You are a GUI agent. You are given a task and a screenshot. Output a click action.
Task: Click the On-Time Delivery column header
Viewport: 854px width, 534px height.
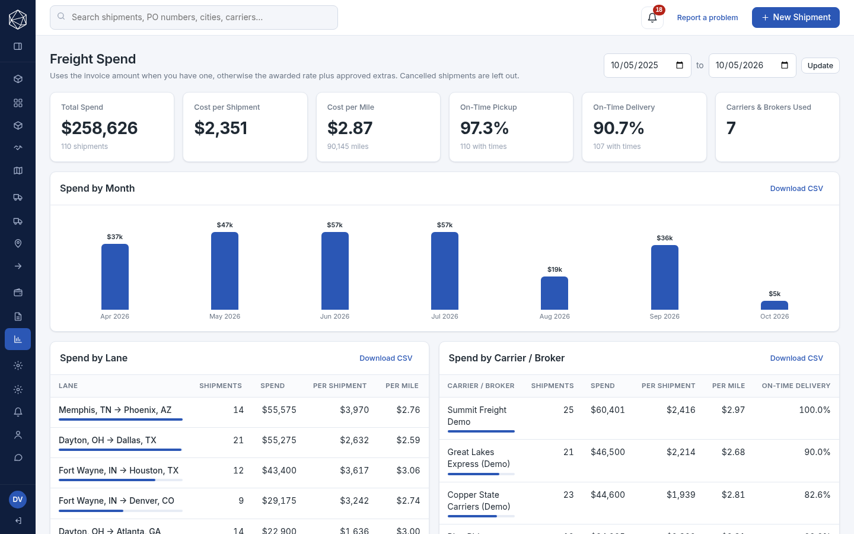pos(796,386)
